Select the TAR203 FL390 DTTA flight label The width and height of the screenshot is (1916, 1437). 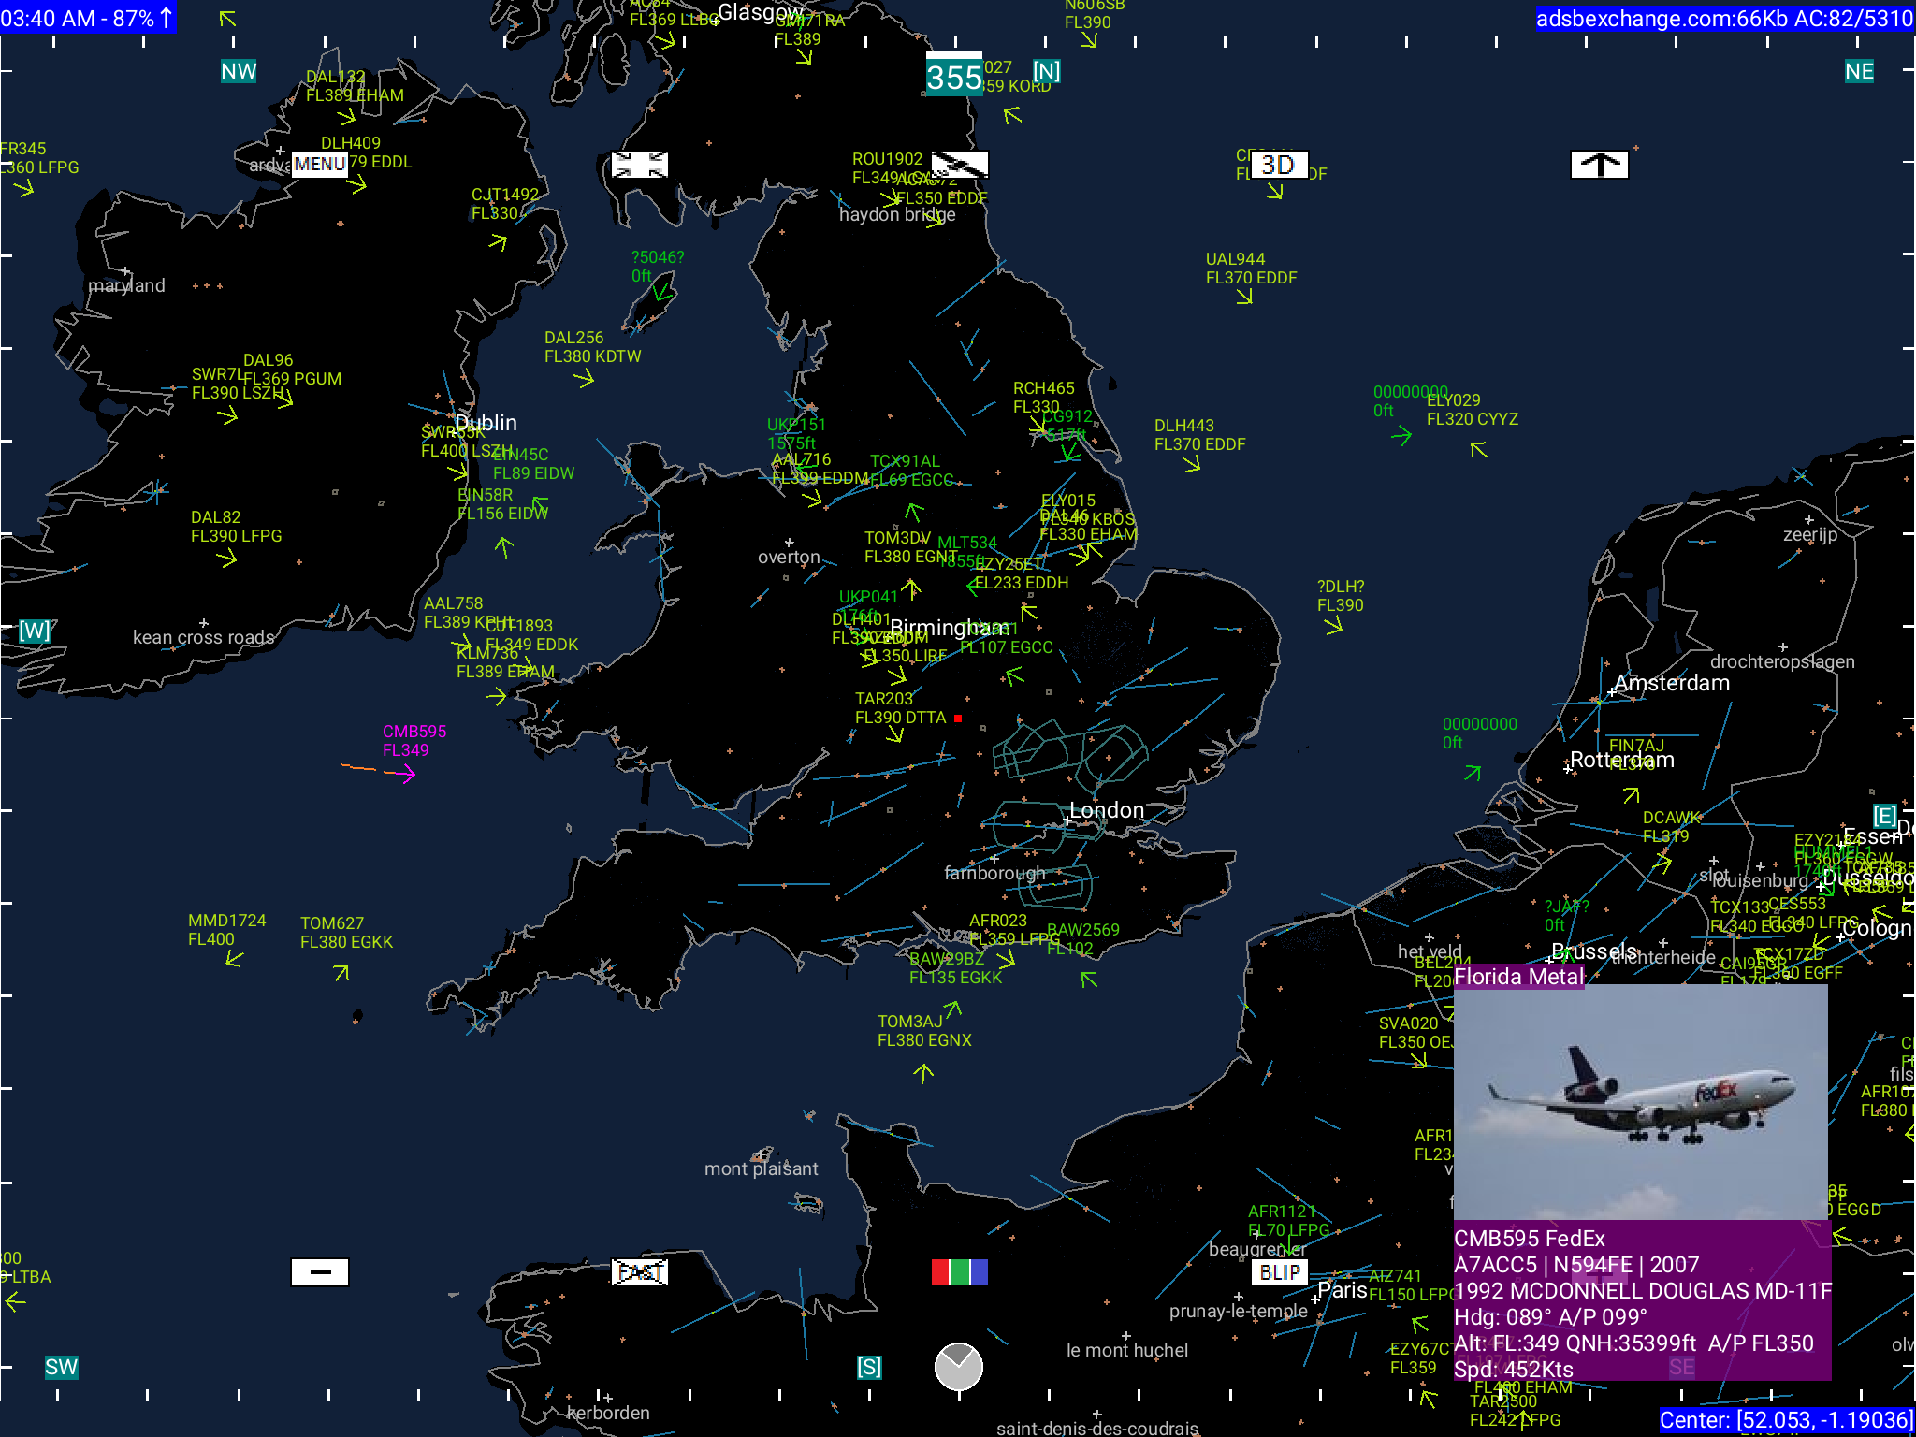(x=900, y=708)
